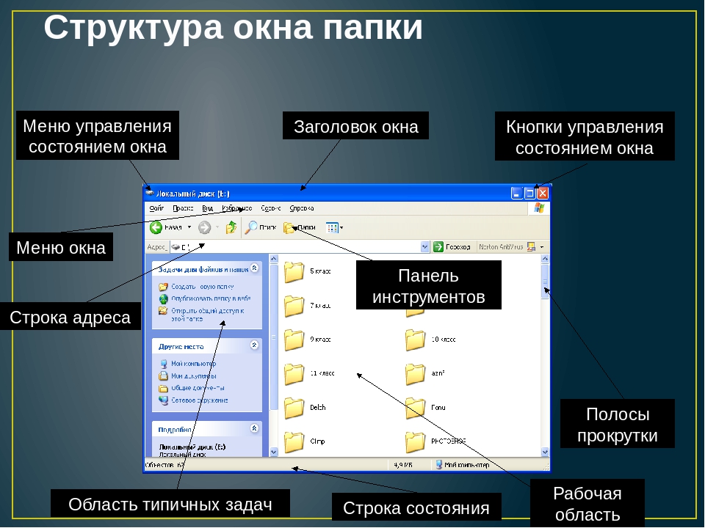
Task: Click the Windows flag logo
Action: [539, 208]
